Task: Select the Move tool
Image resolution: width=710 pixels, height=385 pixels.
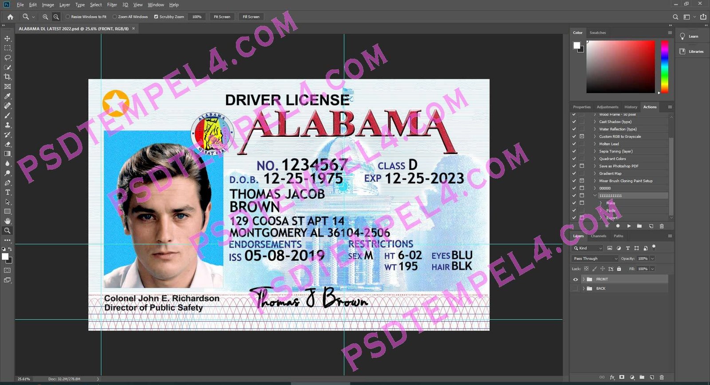Action: [x=8, y=39]
